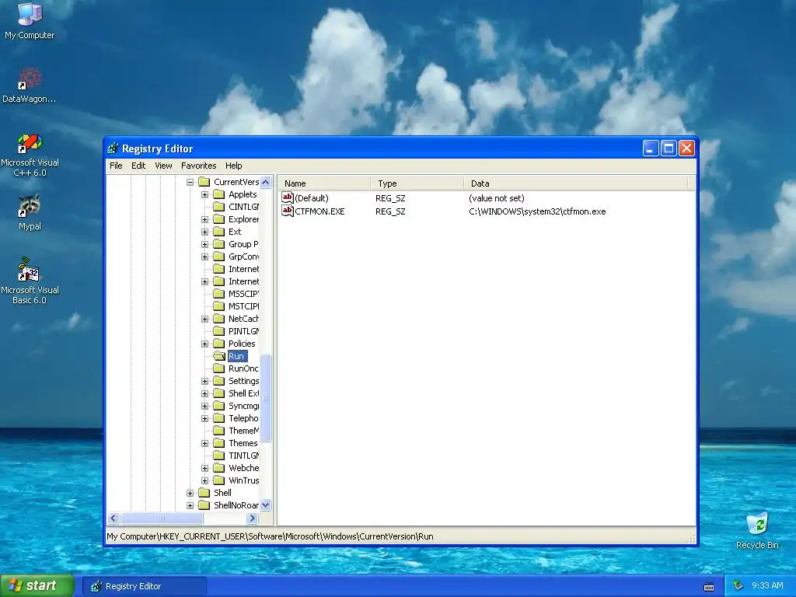Click the Explorer folder icon in tree
Screen dimensions: 796x597
click(218, 219)
